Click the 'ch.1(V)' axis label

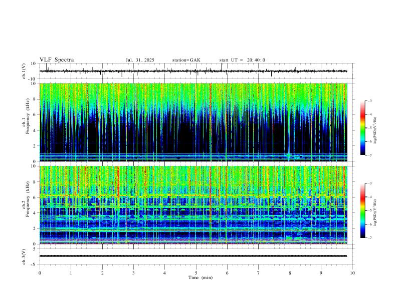coord(24,71)
